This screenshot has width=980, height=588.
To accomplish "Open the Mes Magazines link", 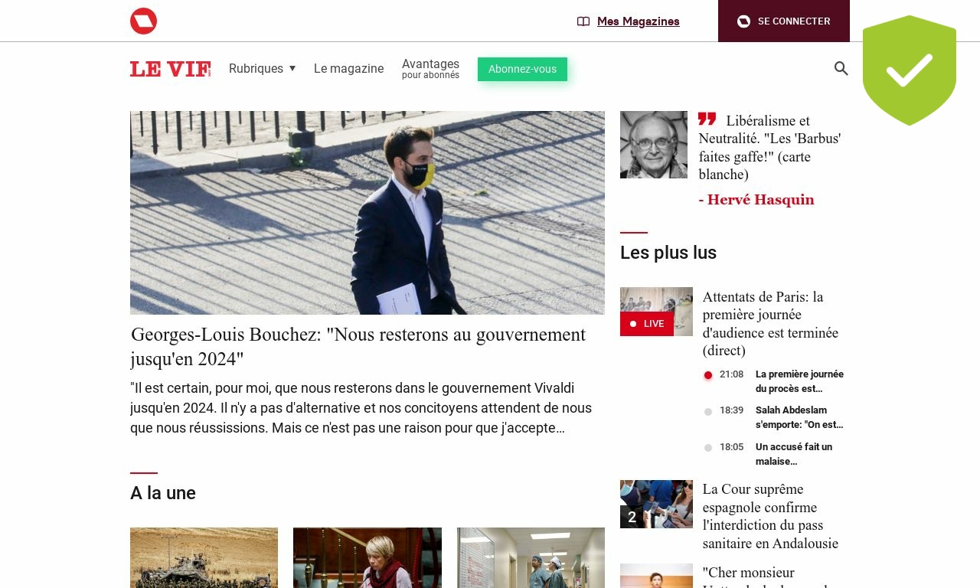I will [x=639, y=21].
